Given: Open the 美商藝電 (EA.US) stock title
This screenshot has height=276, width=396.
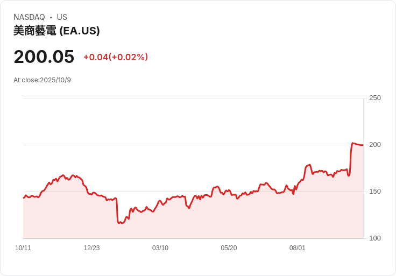Looking at the screenshot, I should [56, 31].
